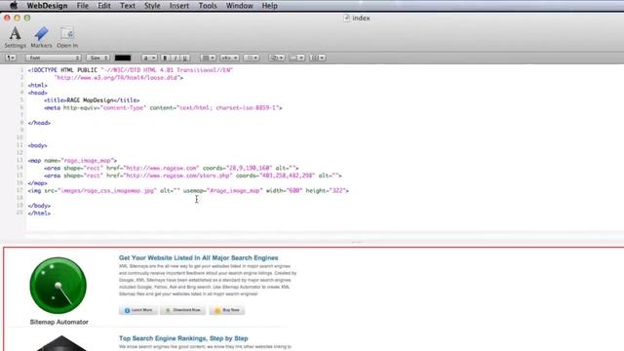Screen dimensions: 624x351
Task: Click the green Sitemap Automator radar icon
Action: point(58,286)
